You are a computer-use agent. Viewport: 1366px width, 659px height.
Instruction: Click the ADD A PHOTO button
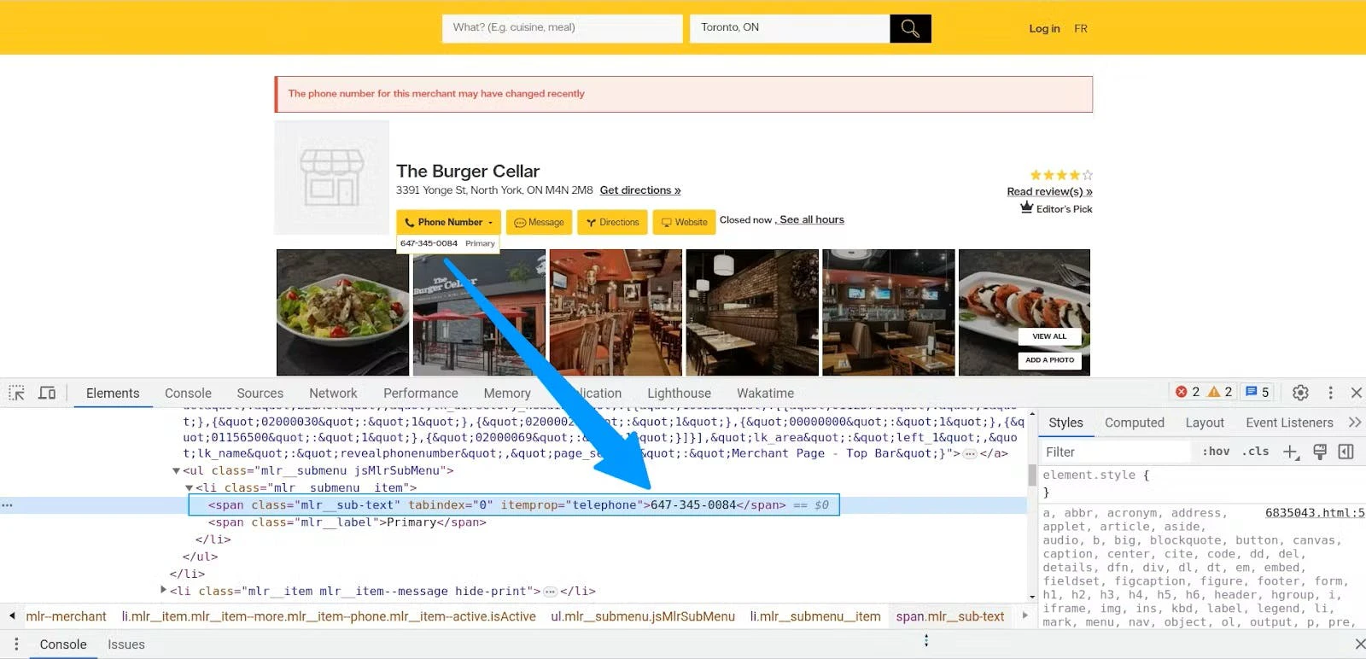tap(1049, 360)
